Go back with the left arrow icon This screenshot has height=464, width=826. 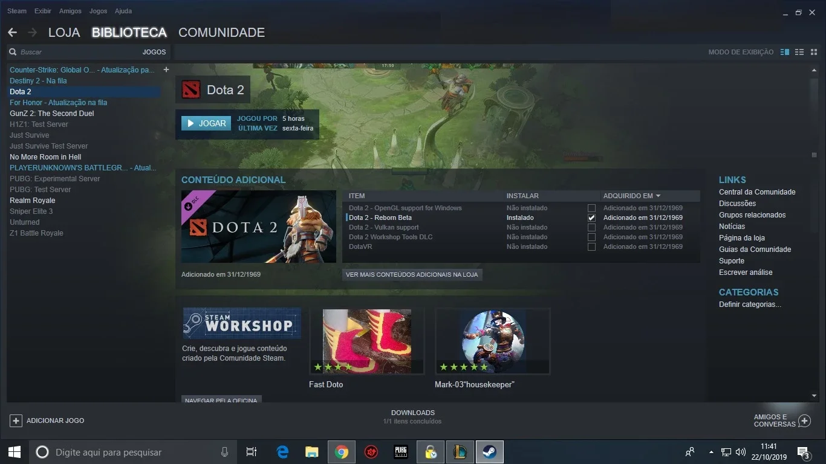coord(12,33)
